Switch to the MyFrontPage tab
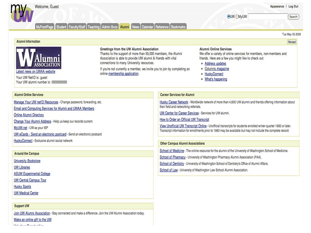Viewport: 311px width, 233px height. [45, 27]
